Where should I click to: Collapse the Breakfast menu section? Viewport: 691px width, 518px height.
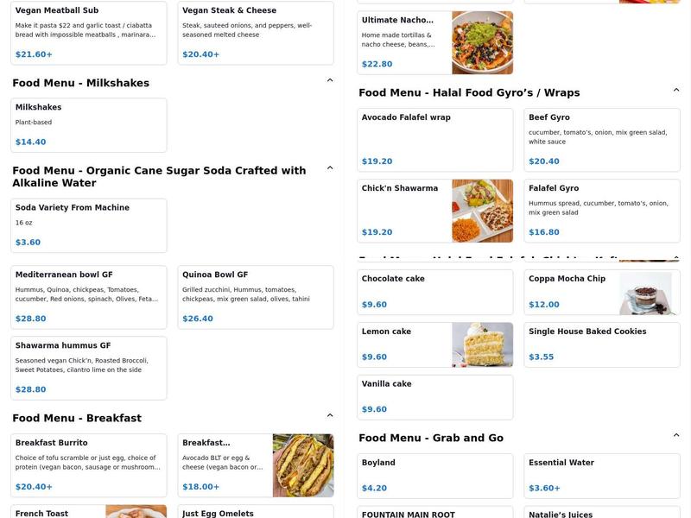coord(331,416)
